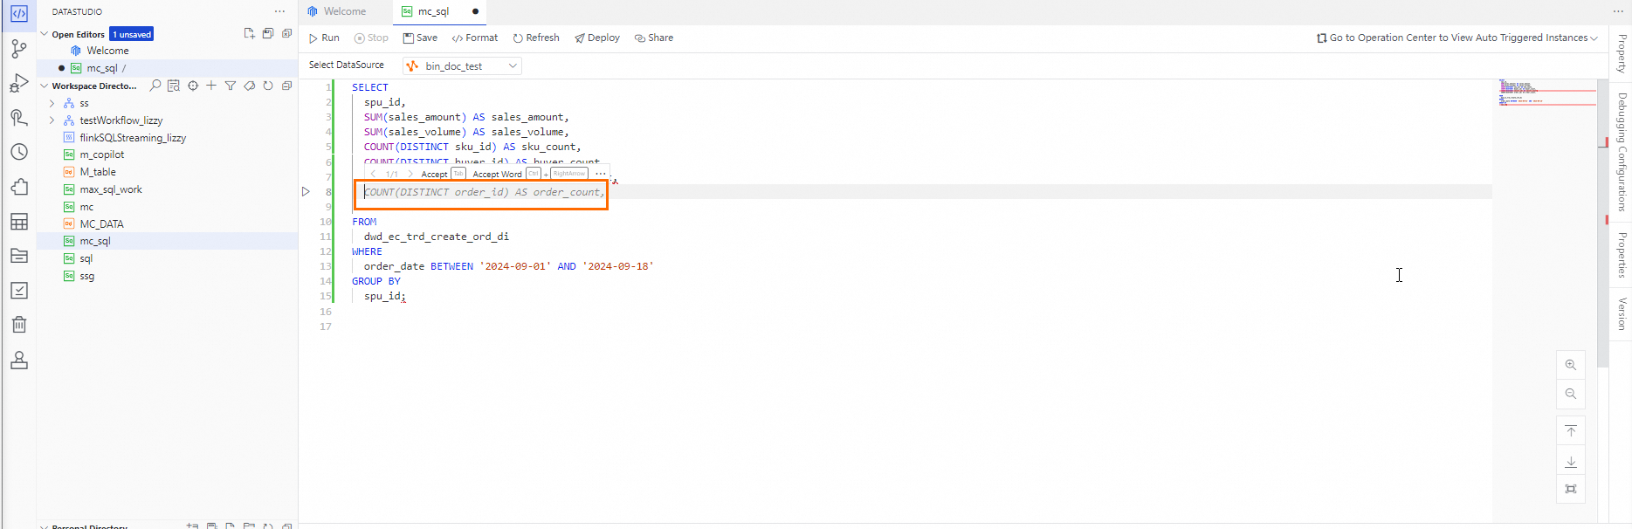Image resolution: width=1632 pixels, height=529 pixels.
Task: Click the Save button
Action: 420,38
